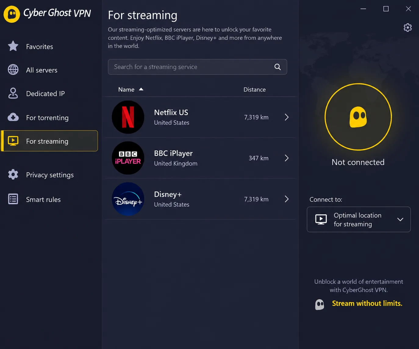Click the All servers globe icon
This screenshot has width=419, height=349.
coord(13,69)
